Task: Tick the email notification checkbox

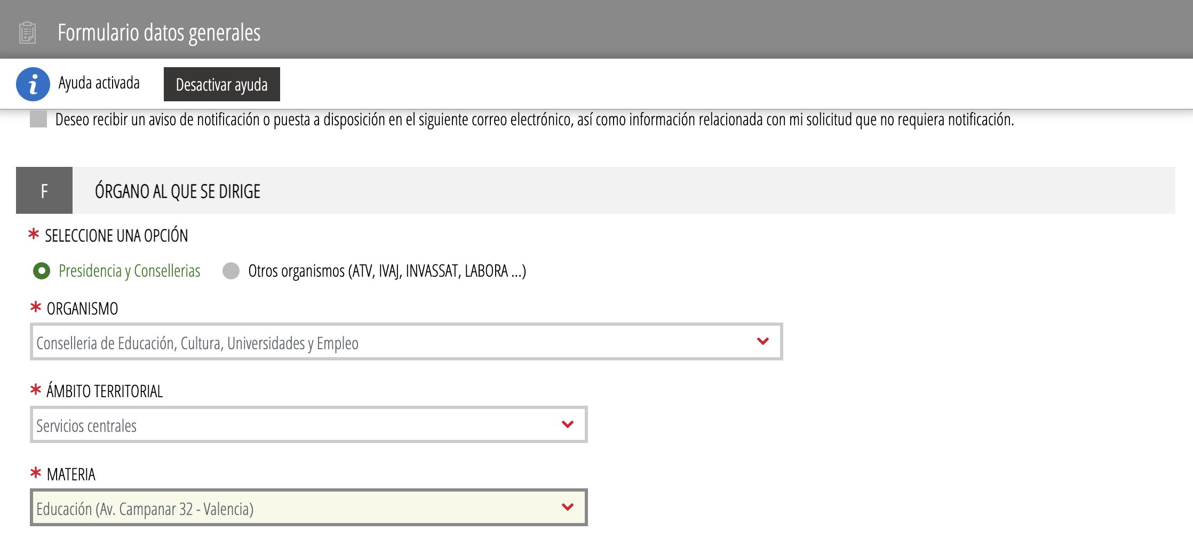Action: (x=38, y=119)
